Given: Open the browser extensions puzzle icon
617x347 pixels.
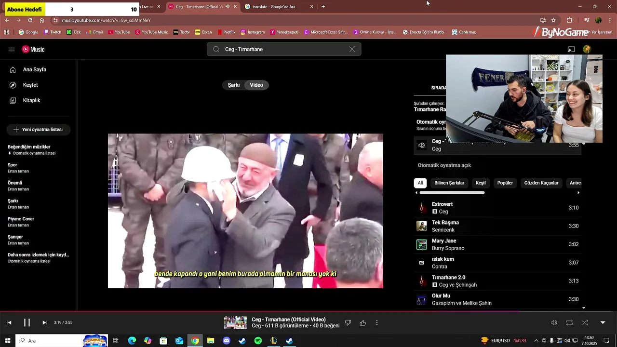Looking at the screenshot, I should click(x=569, y=20).
